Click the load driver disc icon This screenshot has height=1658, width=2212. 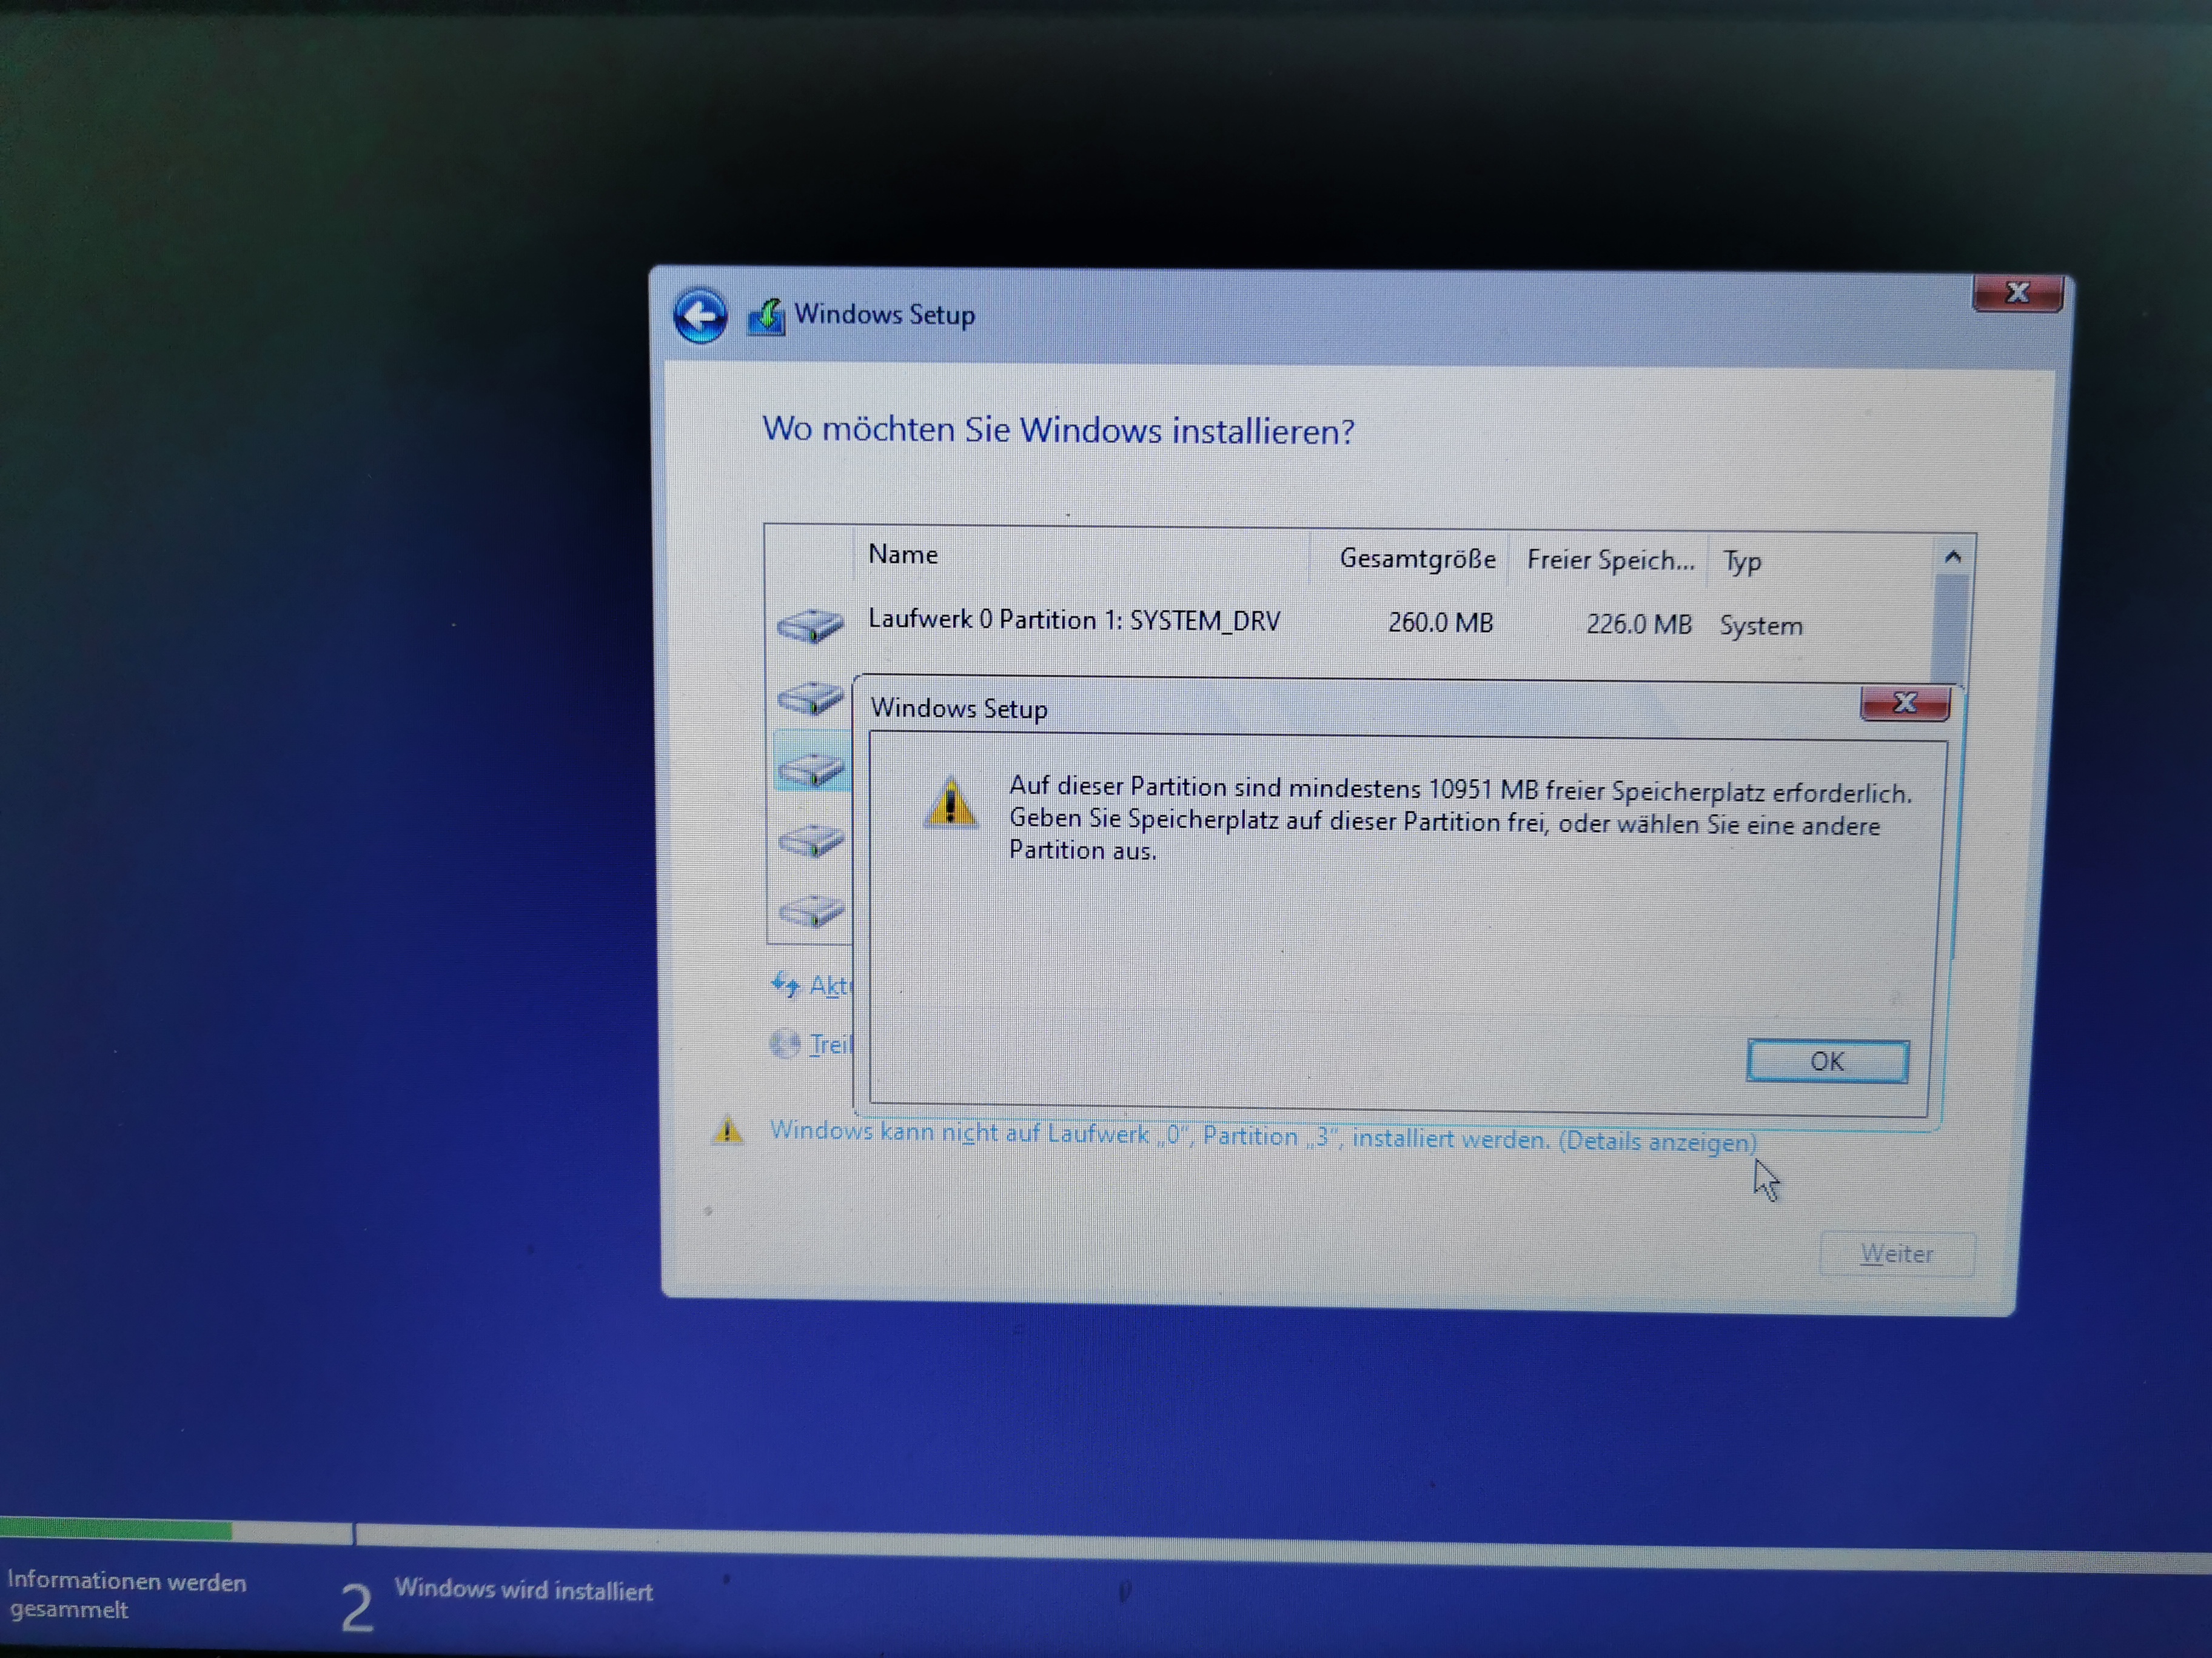click(785, 1044)
